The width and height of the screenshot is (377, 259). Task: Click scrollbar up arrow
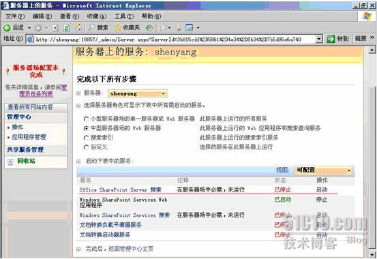pos(372,50)
